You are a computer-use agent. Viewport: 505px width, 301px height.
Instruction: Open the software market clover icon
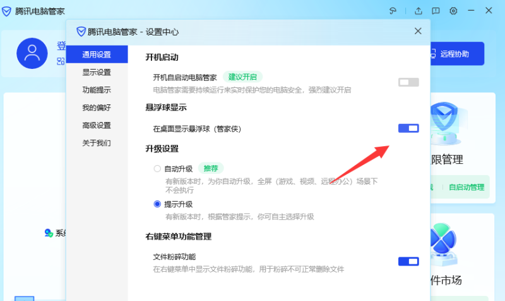coord(443,243)
